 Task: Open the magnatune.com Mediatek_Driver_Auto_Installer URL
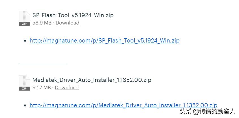coord(123,105)
